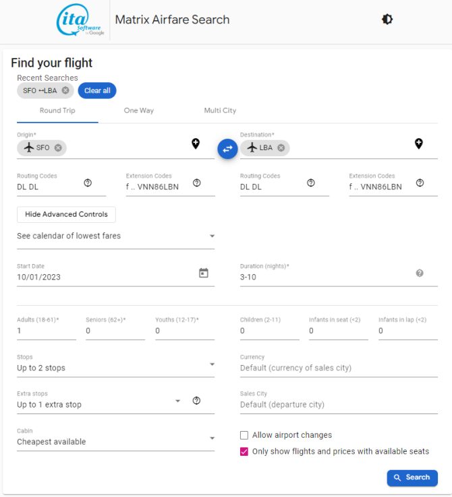Remove SFO chip from Origin field
Viewport: 452px width, 497px height.
click(58, 147)
